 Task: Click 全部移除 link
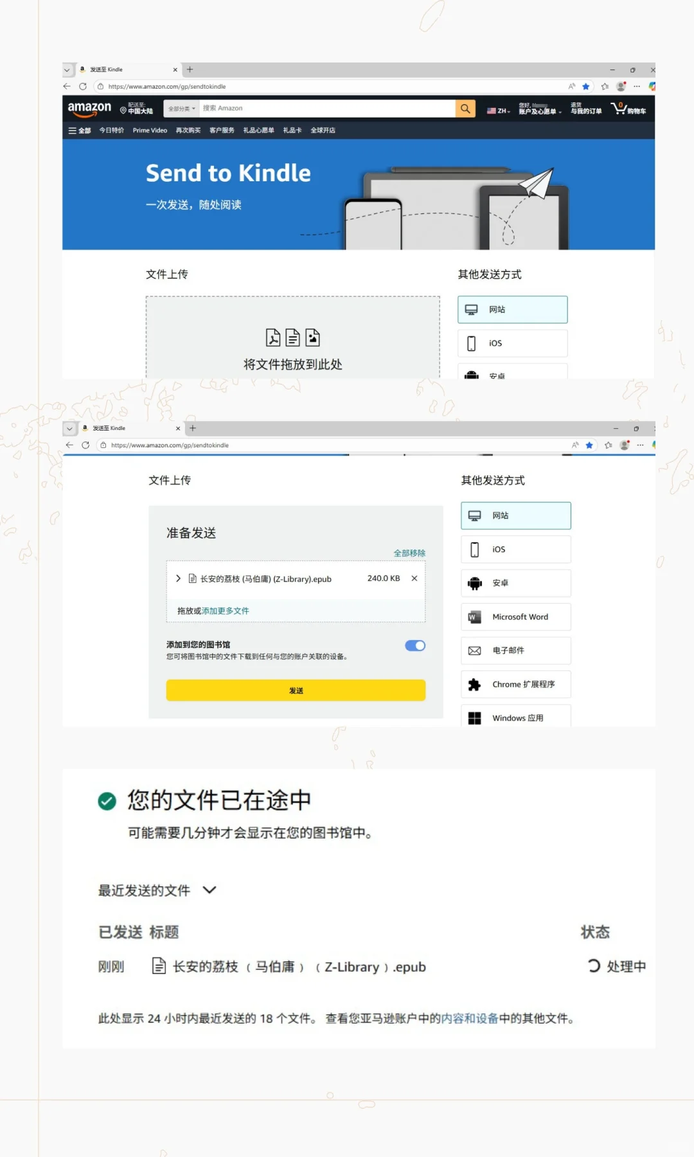pyautogui.click(x=409, y=553)
